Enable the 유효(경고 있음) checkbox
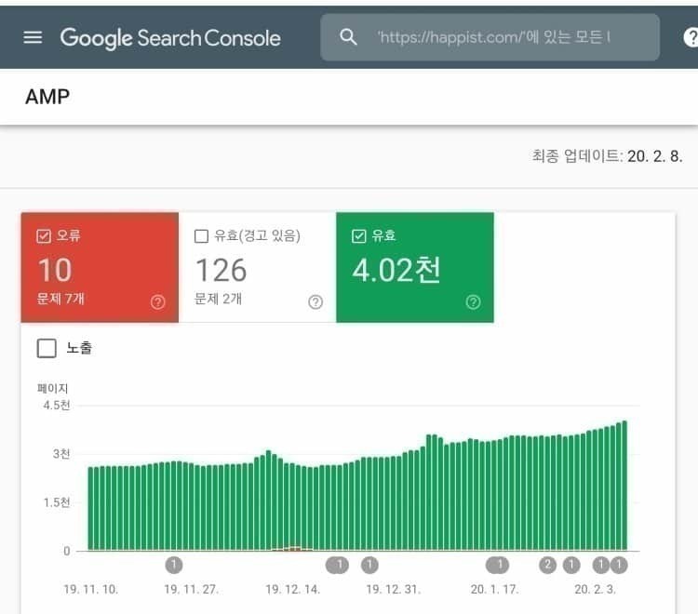The height and width of the screenshot is (614, 698). point(201,236)
